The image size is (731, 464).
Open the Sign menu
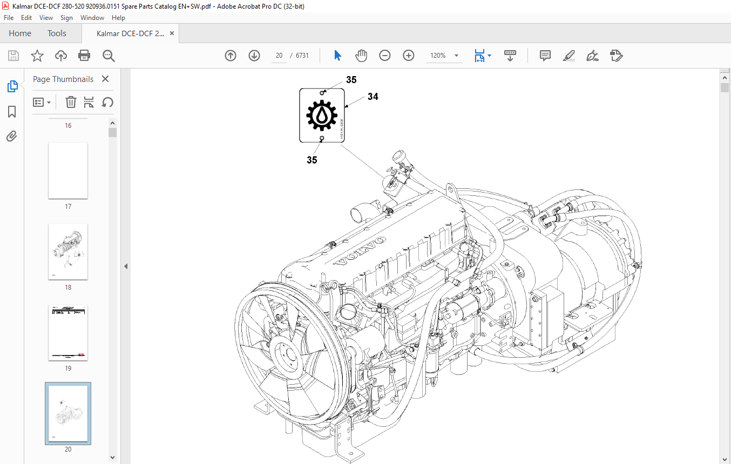66,18
